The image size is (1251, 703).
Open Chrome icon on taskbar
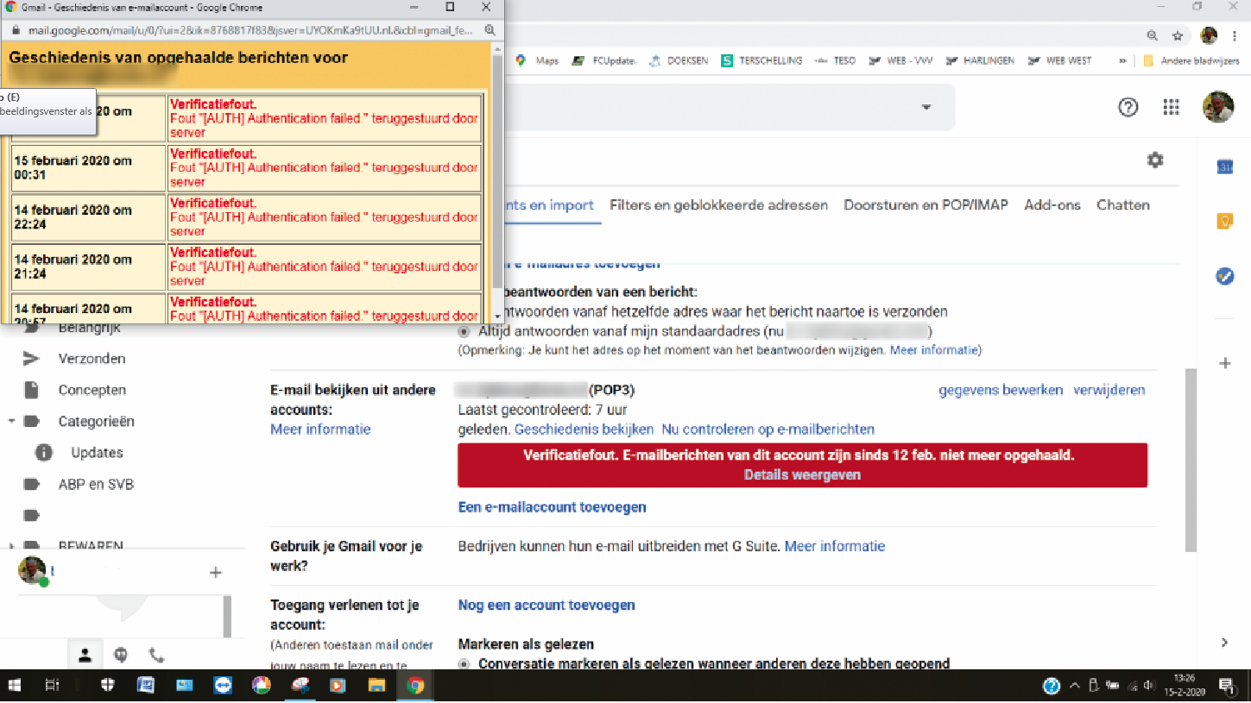(415, 686)
